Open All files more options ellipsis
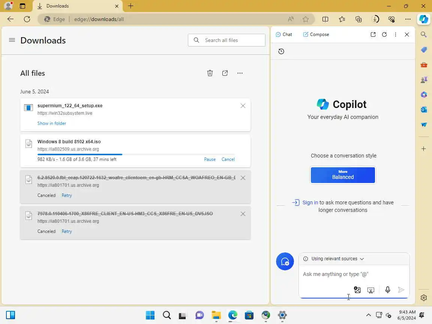Screen dimensions: 432x324 pos(240,73)
